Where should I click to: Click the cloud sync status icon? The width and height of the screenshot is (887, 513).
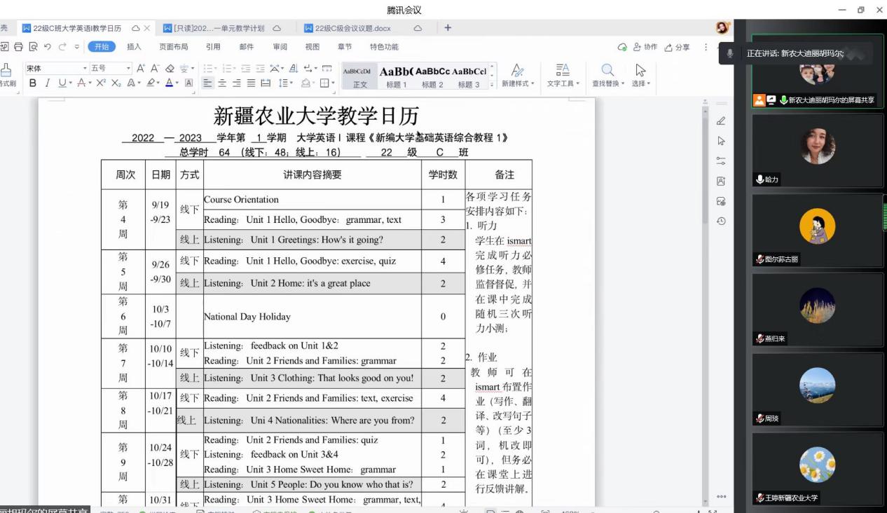622,47
